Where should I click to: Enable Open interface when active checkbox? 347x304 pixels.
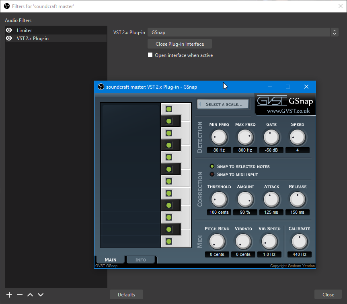pyautogui.click(x=150, y=55)
